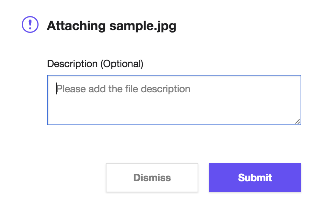The width and height of the screenshot is (323, 207).
Task: Choose the gray Dismiss button
Action: pyautogui.click(x=152, y=178)
